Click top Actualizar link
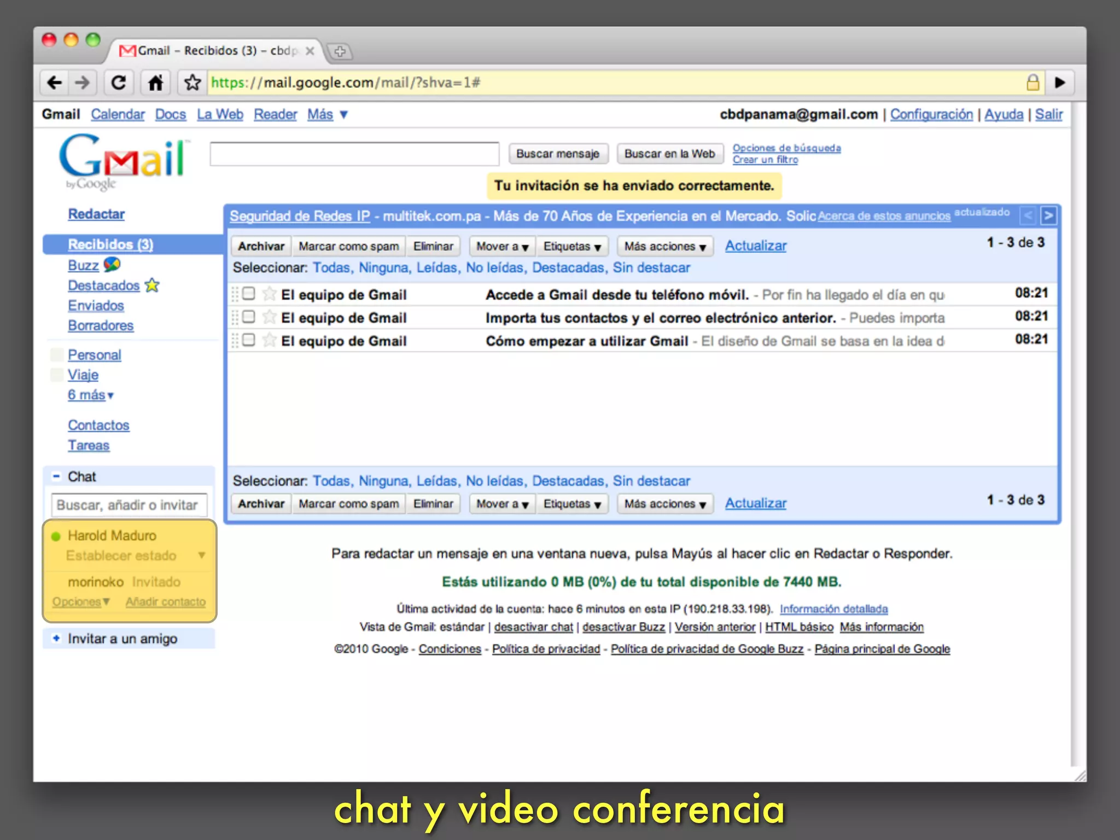 coord(756,246)
